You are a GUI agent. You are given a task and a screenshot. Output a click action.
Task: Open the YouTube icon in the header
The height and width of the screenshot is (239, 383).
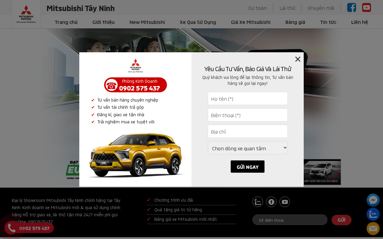click(367, 7)
